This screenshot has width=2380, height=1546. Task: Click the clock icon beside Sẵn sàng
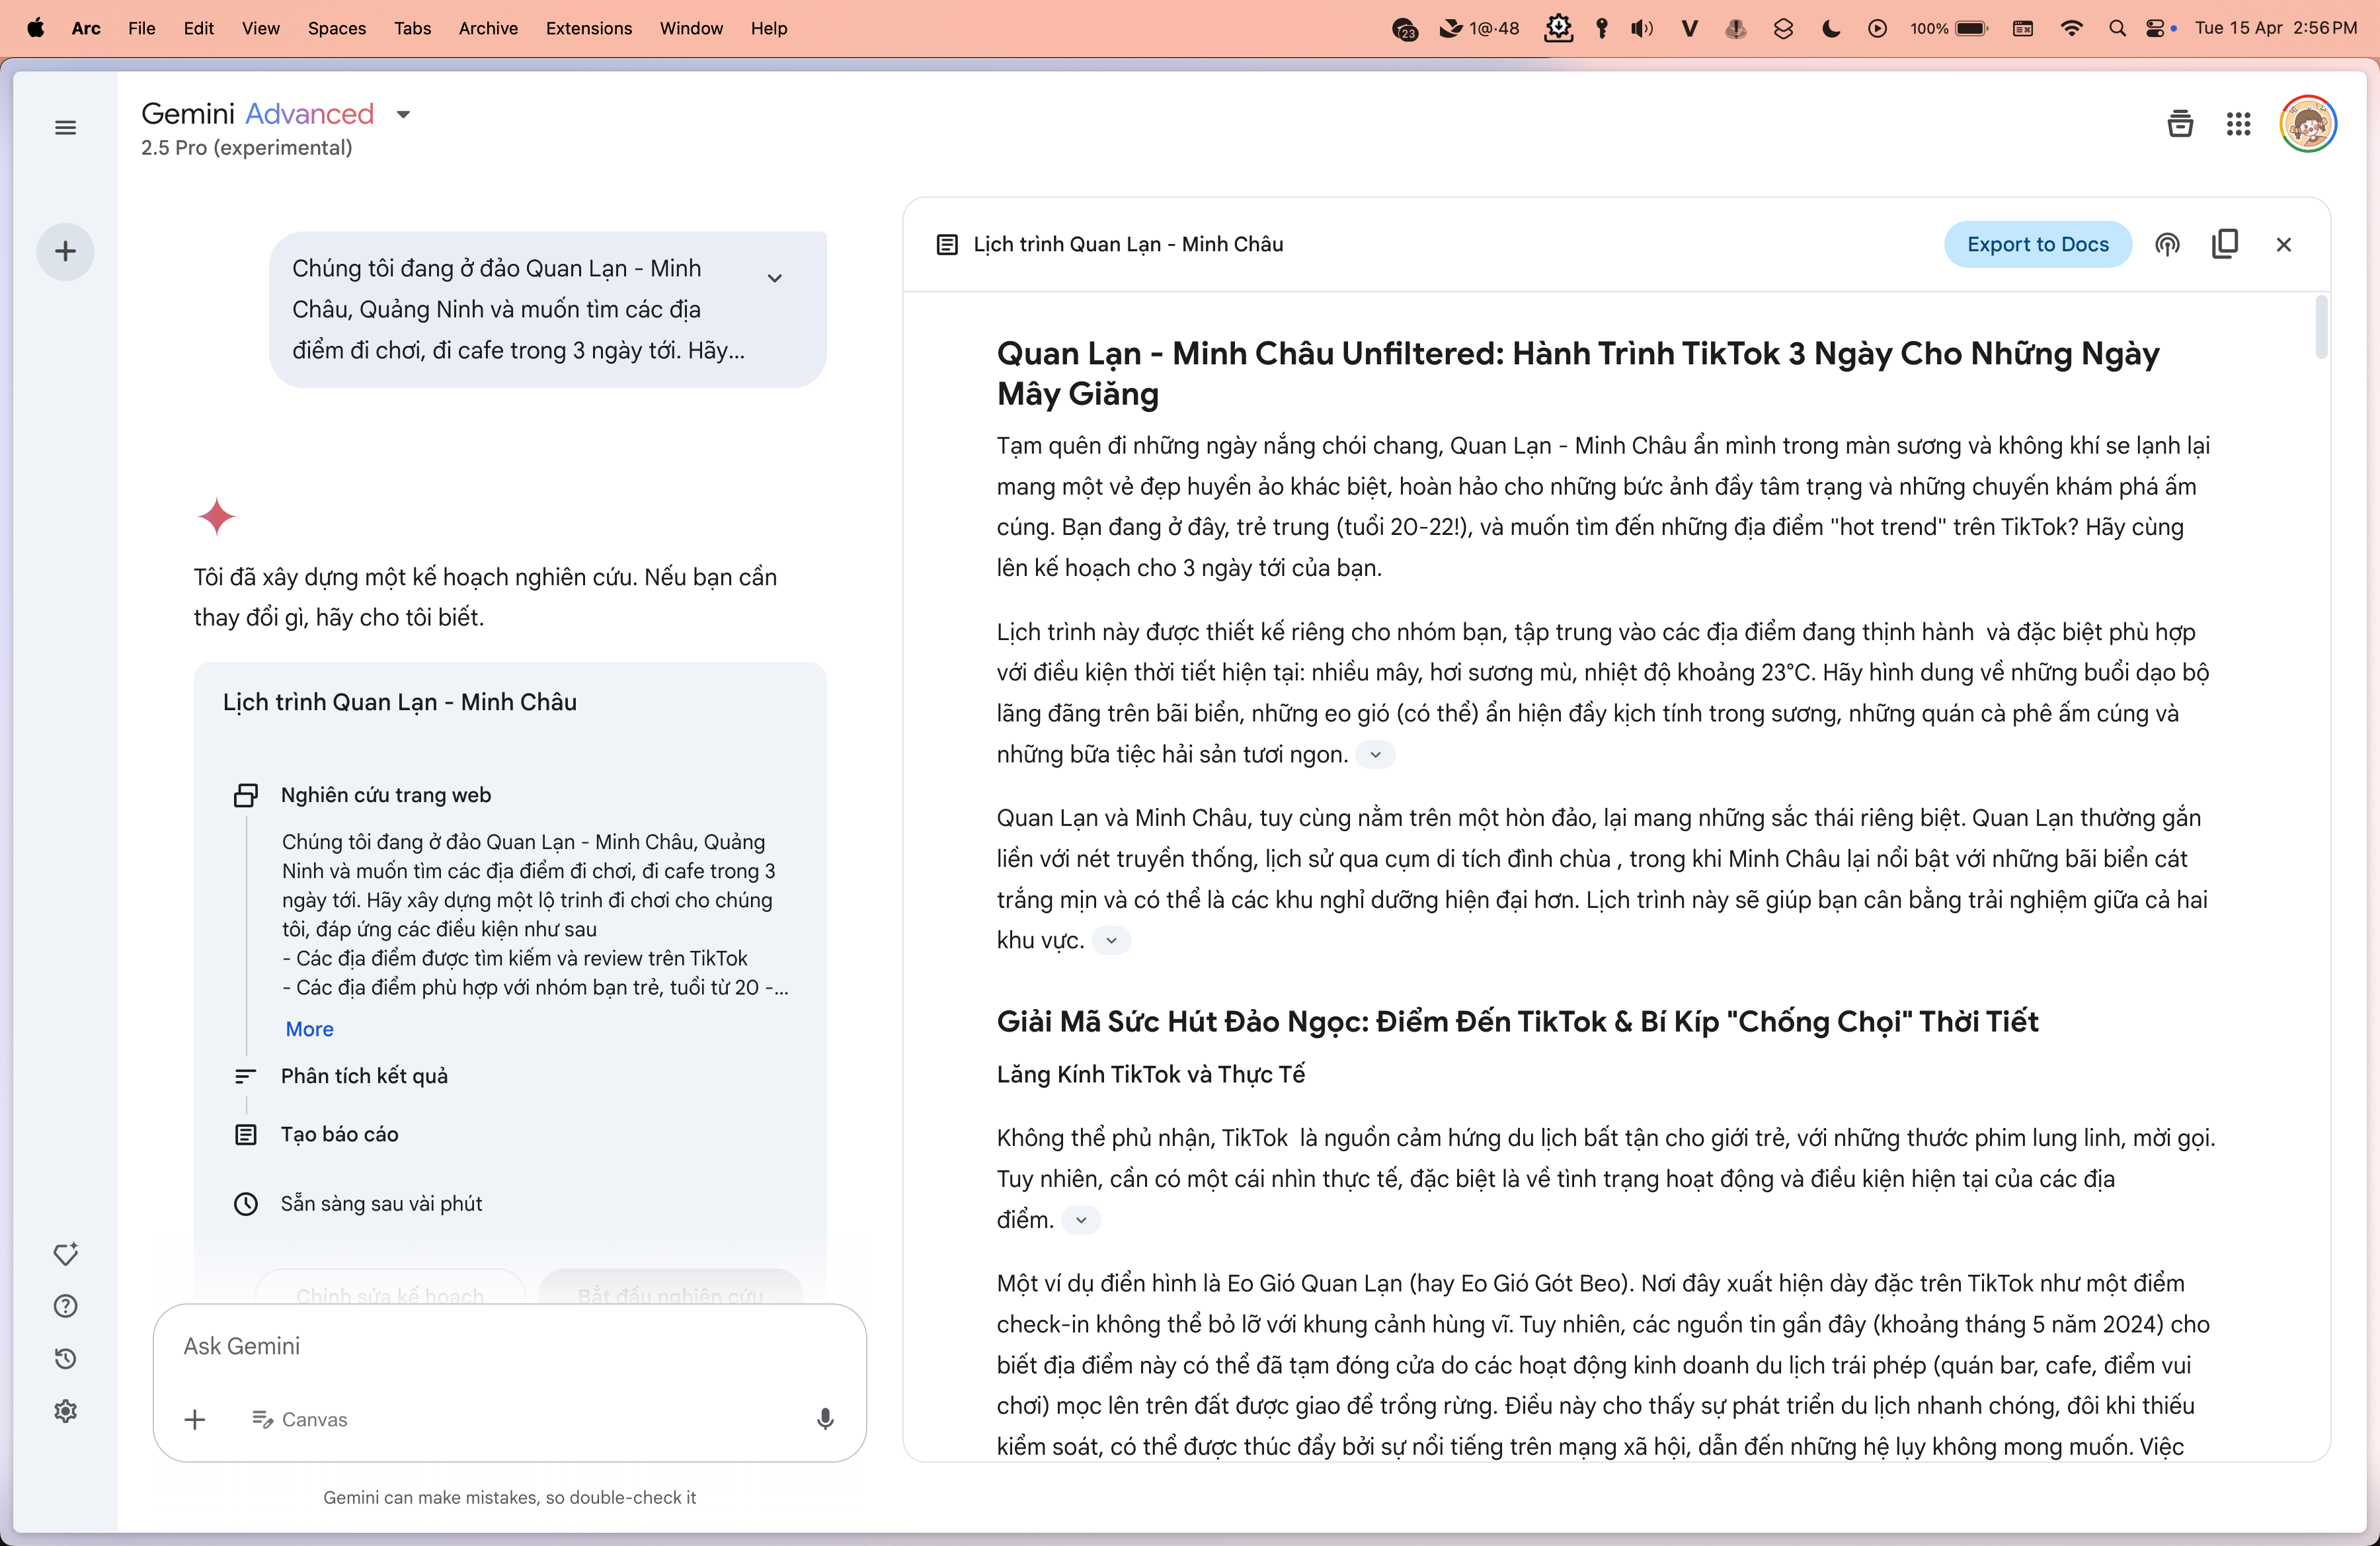(246, 1204)
